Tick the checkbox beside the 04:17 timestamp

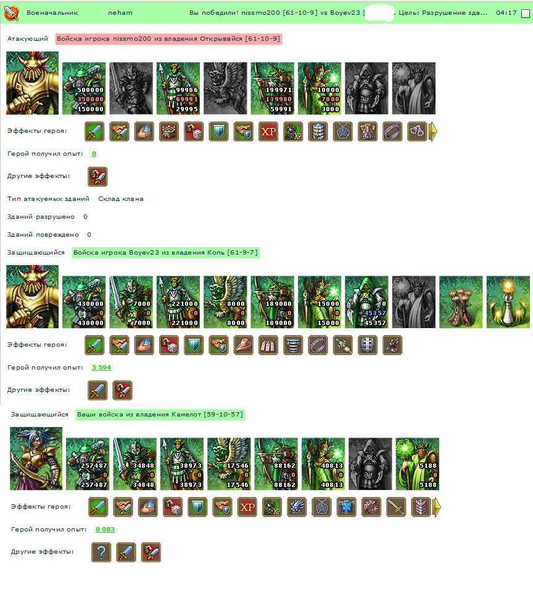526,14
